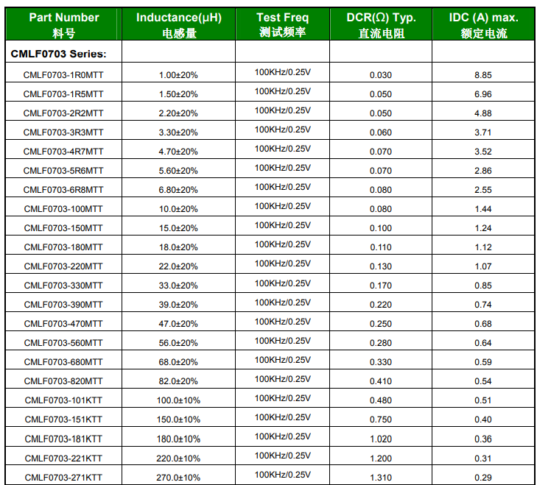
Task: Click DCR value 0.480
Action: pyautogui.click(x=381, y=401)
